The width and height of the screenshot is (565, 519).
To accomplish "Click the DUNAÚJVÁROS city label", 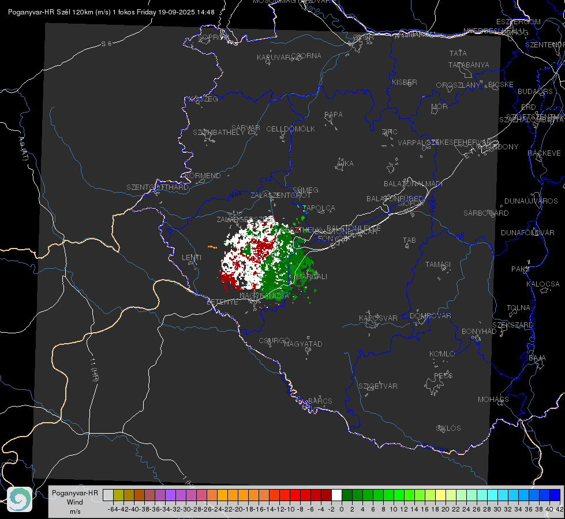I will 531,201.
